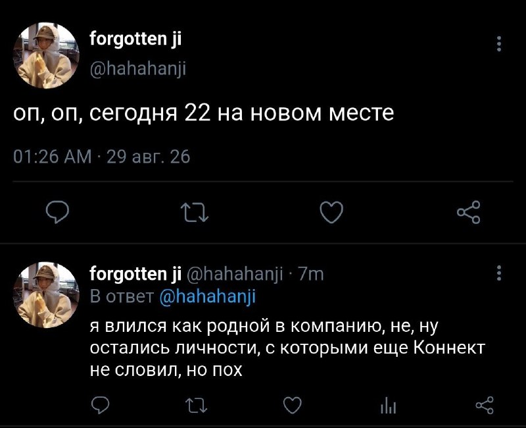Share the main tweet via share icon
Viewport: 526px width, 428px height.
pos(469,212)
